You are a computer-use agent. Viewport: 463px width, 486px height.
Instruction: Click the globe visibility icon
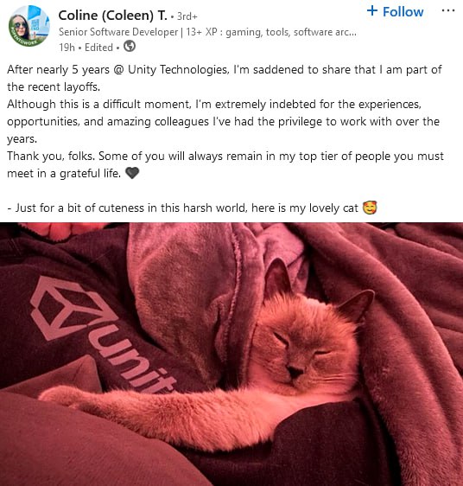[x=130, y=47]
